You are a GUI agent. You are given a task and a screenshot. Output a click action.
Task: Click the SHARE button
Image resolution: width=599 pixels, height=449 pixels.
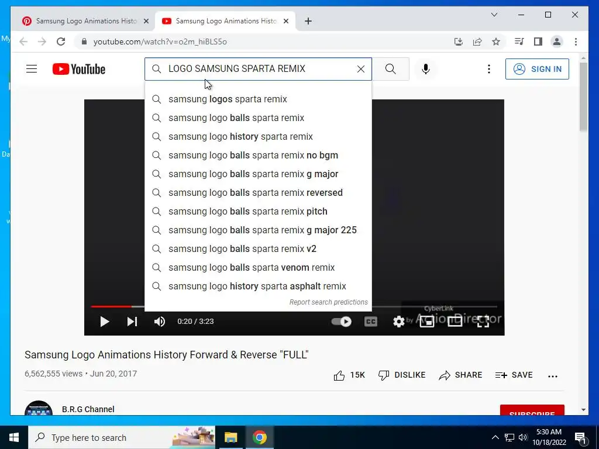tap(460, 375)
